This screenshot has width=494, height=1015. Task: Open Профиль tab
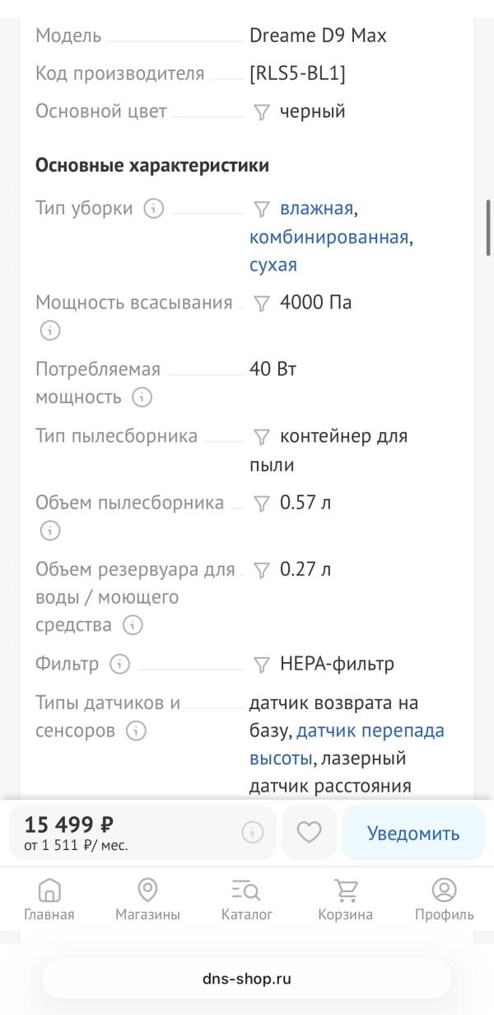pyautogui.click(x=444, y=899)
